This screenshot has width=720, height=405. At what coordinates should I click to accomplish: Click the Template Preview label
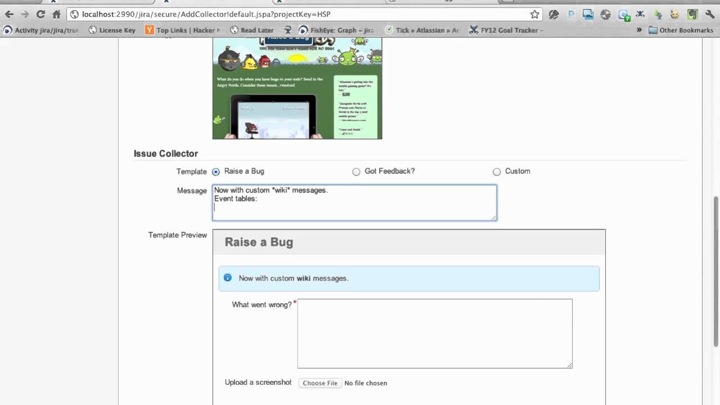178,235
